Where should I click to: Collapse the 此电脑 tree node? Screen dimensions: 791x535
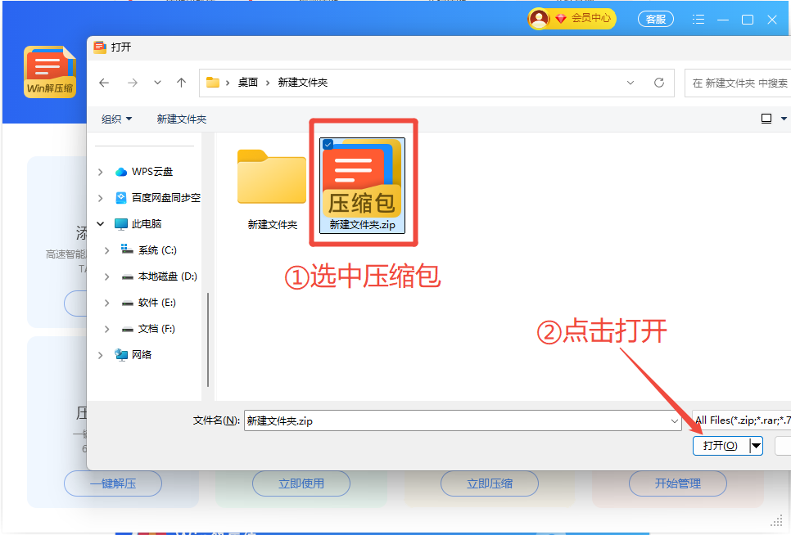pos(101,223)
